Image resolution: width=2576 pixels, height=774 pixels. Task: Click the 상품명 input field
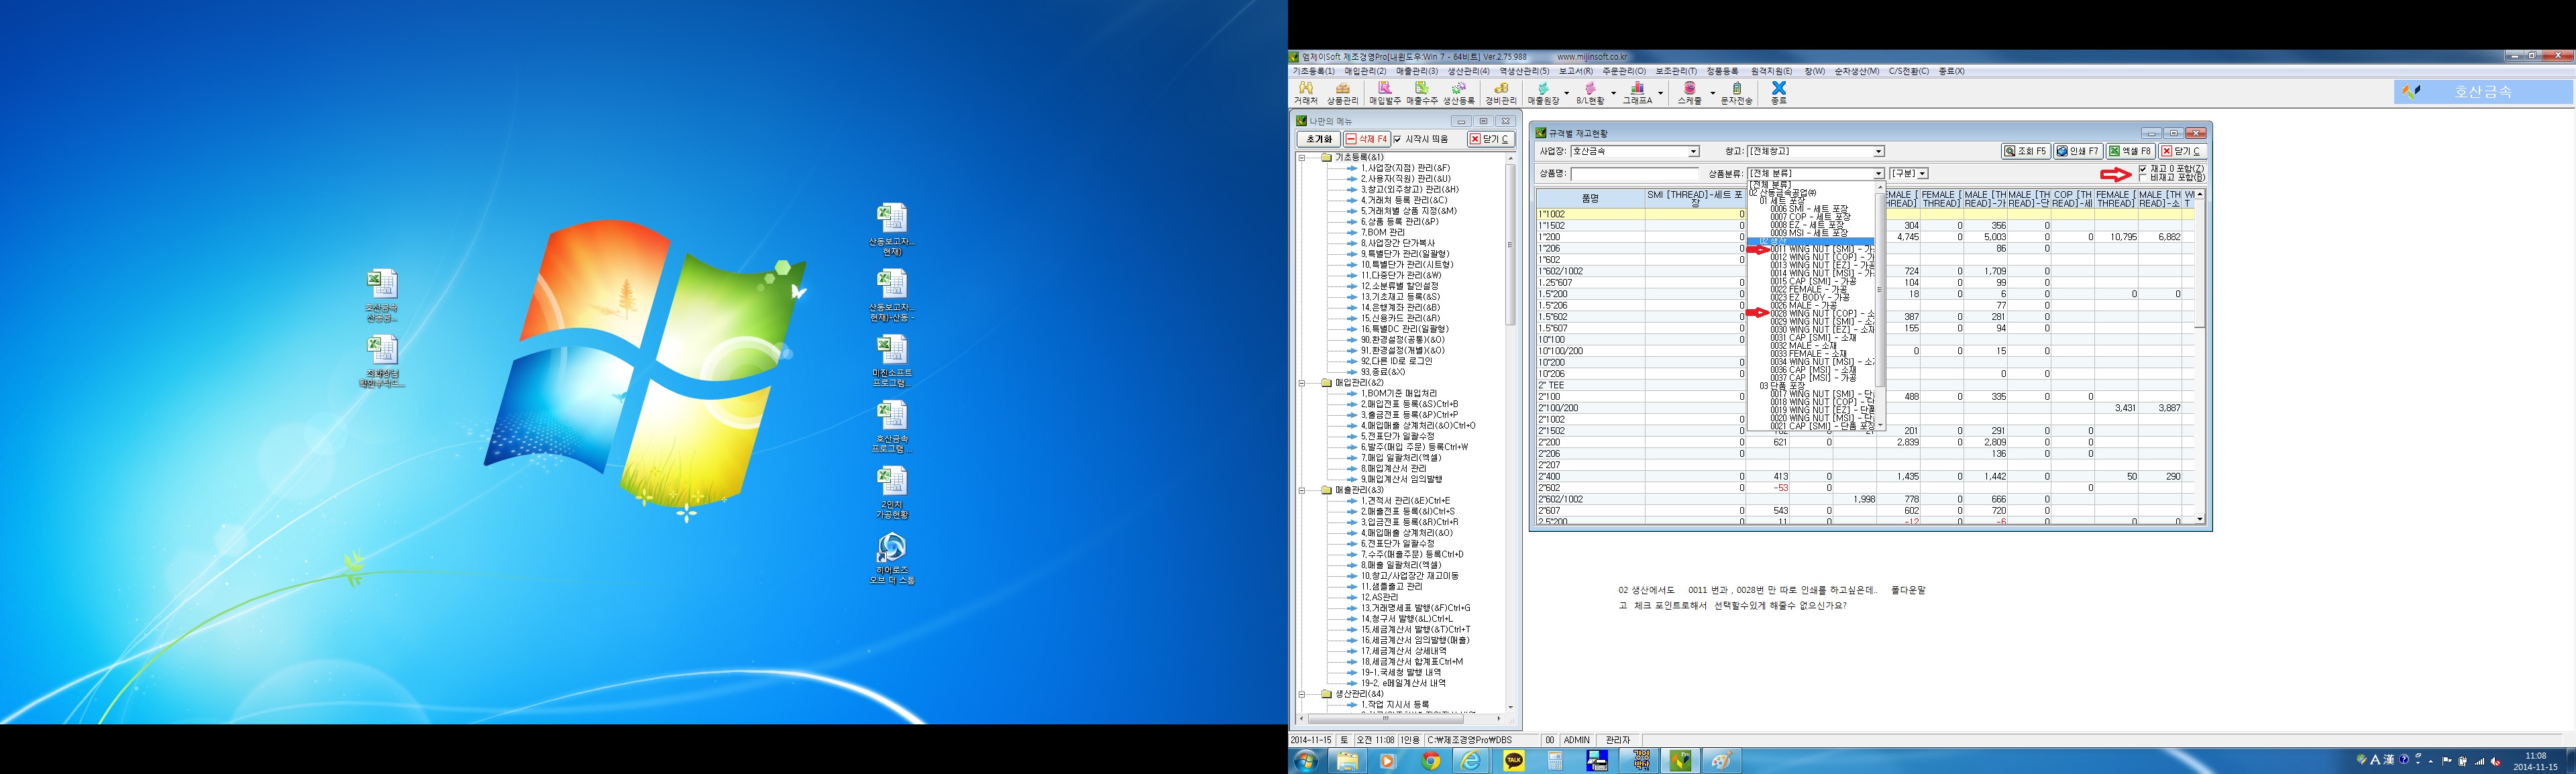click(x=1635, y=174)
